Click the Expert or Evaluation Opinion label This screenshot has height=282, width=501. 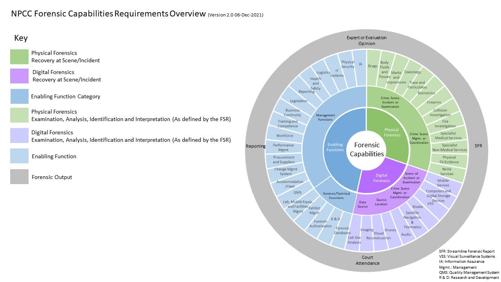pos(367,41)
